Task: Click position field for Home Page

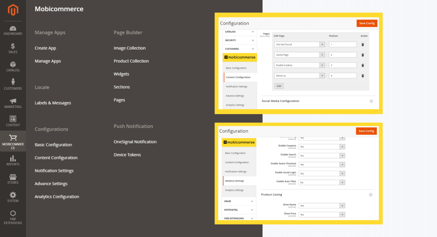Action: tap(343, 55)
